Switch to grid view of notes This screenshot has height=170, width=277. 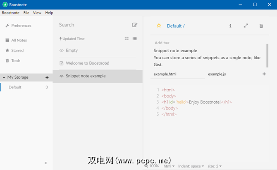point(127,39)
